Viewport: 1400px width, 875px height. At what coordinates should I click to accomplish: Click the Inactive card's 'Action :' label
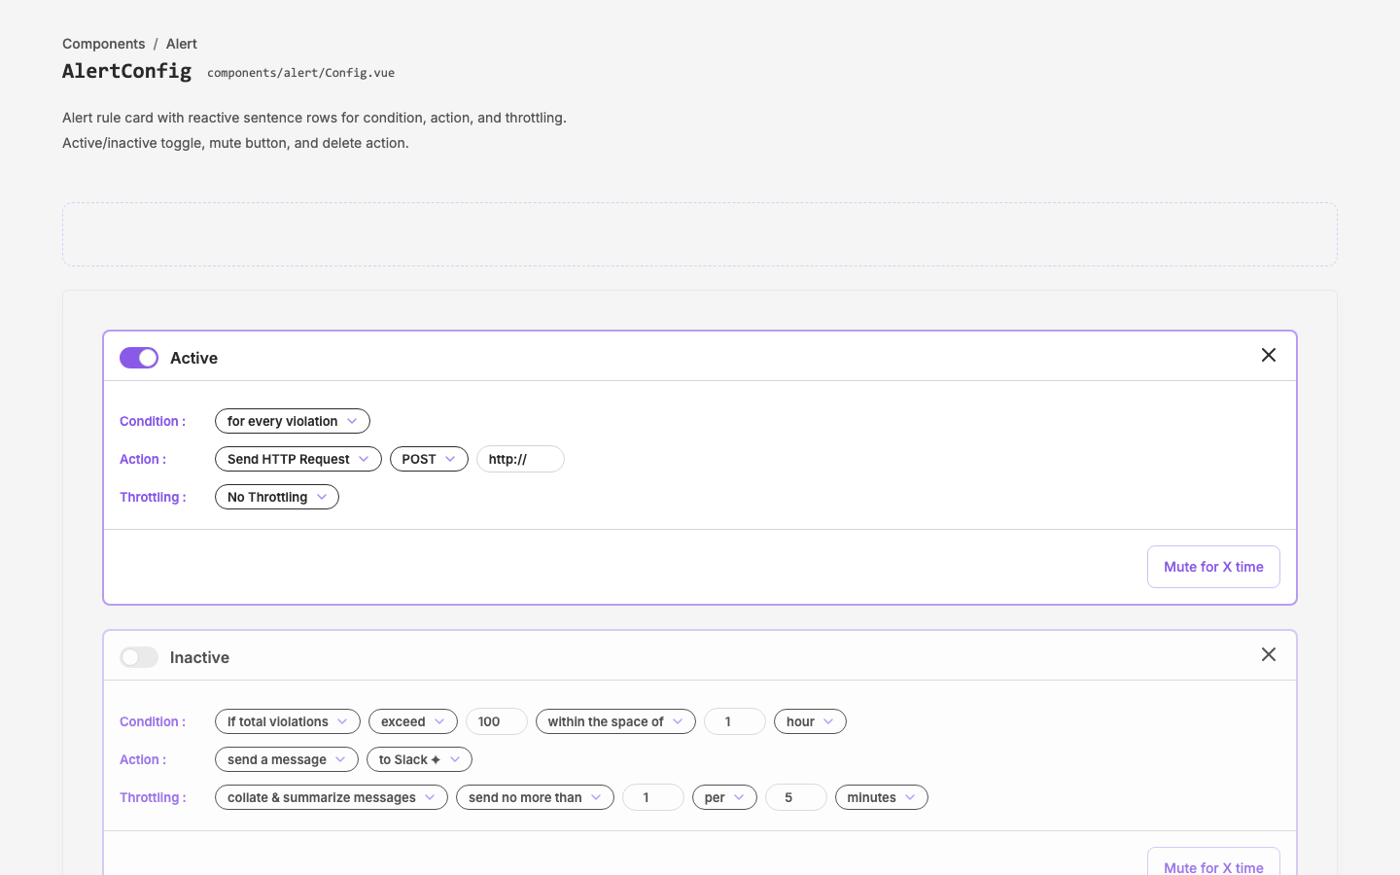click(x=143, y=759)
